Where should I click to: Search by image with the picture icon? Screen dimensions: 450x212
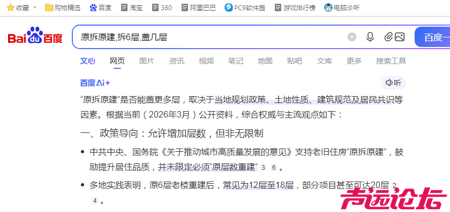pos(400,37)
